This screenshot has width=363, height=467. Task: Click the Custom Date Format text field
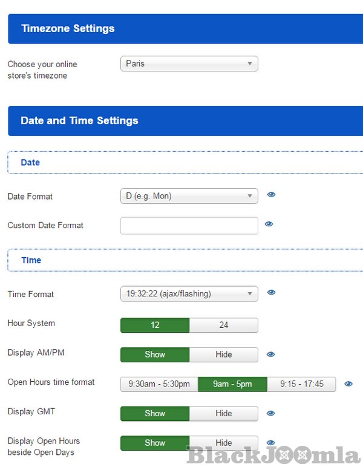189,226
